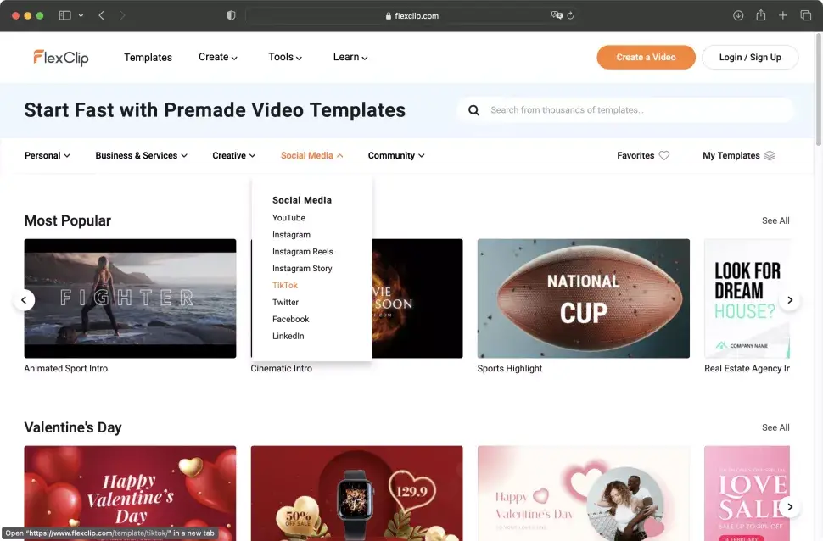Click the Create a Video button

coord(646,58)
